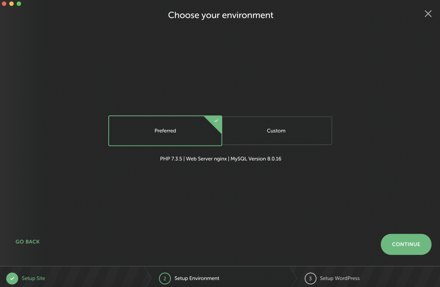The height and width of the screenshot is (287, 440).
Task: Click the Web Server nginx text
Action: [206, 159]
